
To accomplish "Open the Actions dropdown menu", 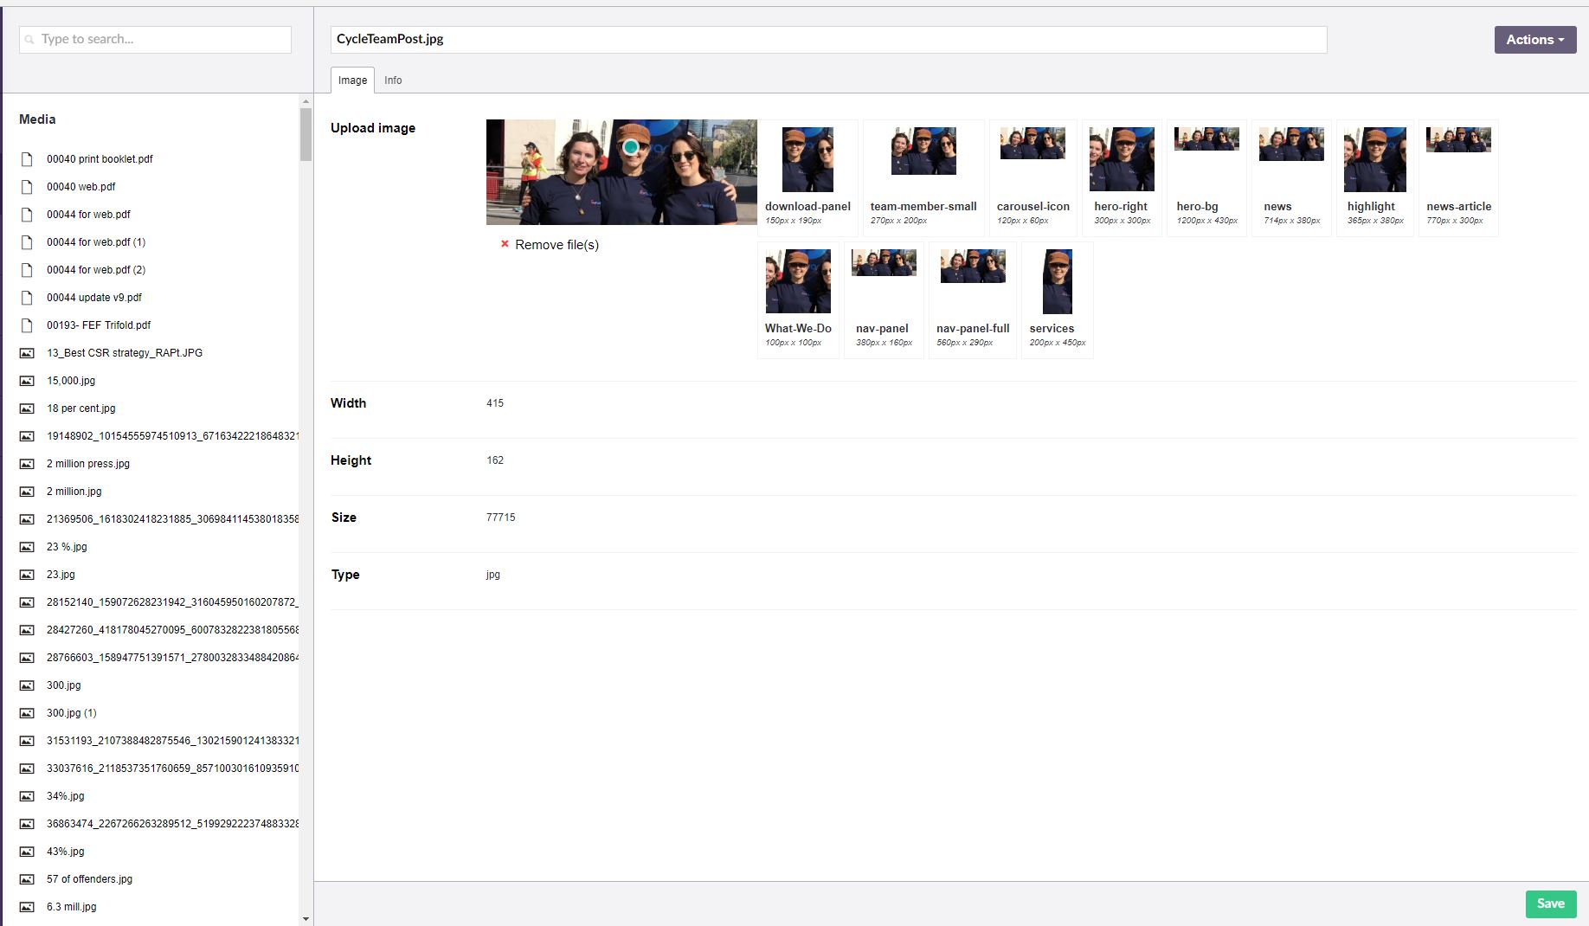I will (x=1534, y=40).
